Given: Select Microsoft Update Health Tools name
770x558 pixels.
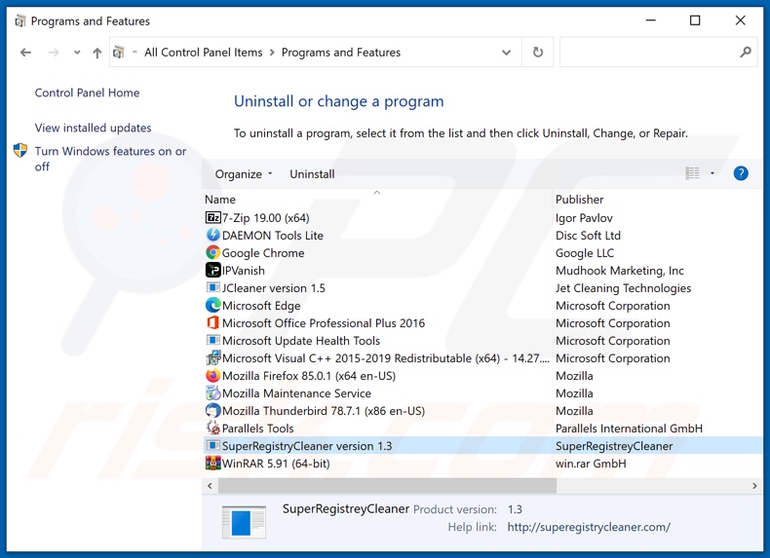Looking at the screenshot, I should point(301,341).
